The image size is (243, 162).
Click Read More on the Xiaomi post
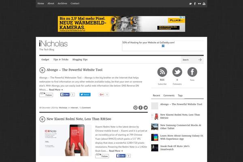116,151
